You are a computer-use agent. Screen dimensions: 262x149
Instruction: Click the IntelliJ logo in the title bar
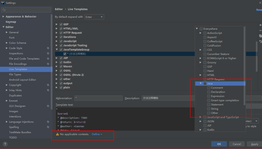[3, 3]
